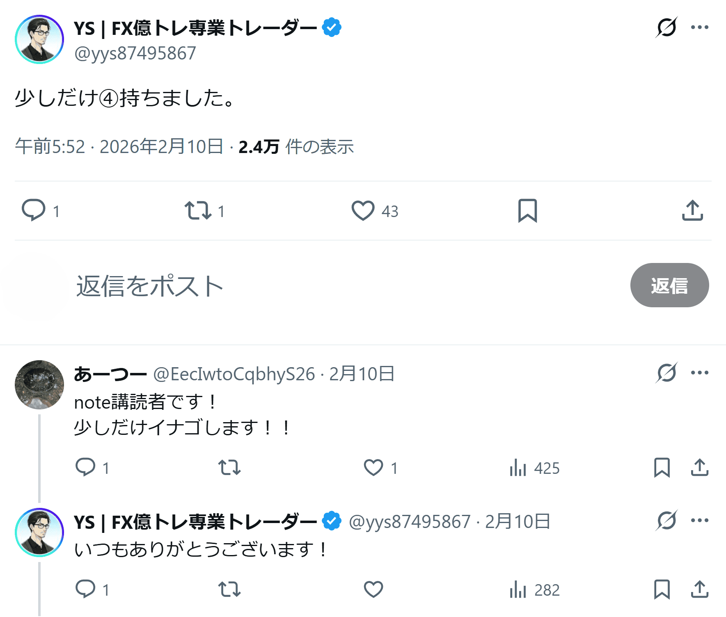This screenshot has height=617, width=726.
Task: Open あーつー's profile avatar thumbnail
Action: pyautogui.click(x=39, y=385)
